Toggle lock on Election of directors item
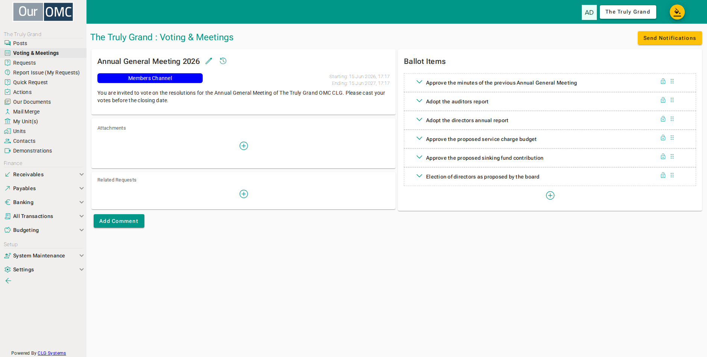This screenshot has width=707, height=357. [663, 175]
